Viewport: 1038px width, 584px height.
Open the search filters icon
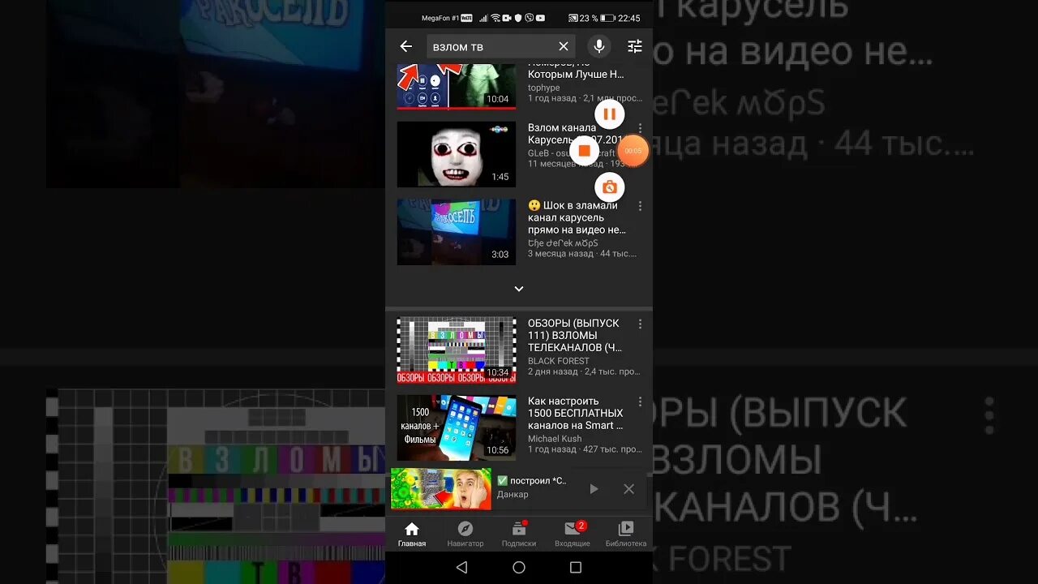click(635, 46)
